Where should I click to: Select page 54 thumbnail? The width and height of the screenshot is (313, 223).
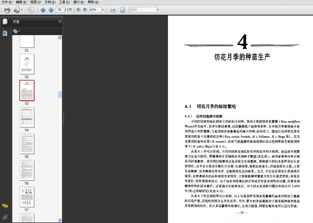pos(27,117)
